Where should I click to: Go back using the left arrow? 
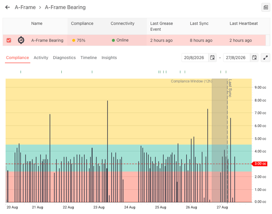tap(7, 7)
